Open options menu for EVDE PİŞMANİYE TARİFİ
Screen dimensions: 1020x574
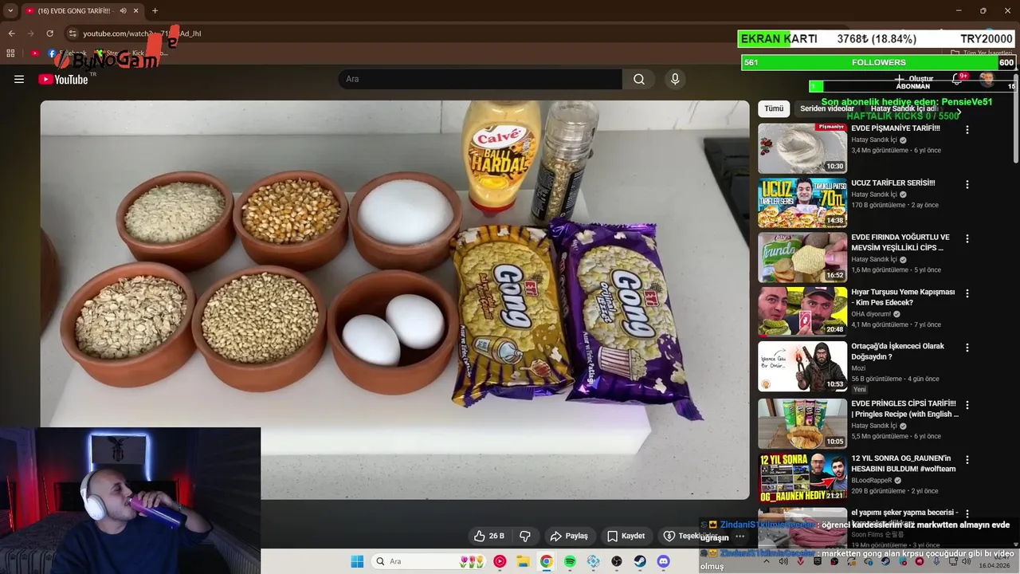[967, 129]
